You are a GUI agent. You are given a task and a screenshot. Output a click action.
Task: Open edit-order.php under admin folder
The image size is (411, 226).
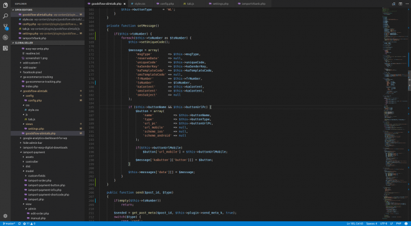click(x=39, y=214)
